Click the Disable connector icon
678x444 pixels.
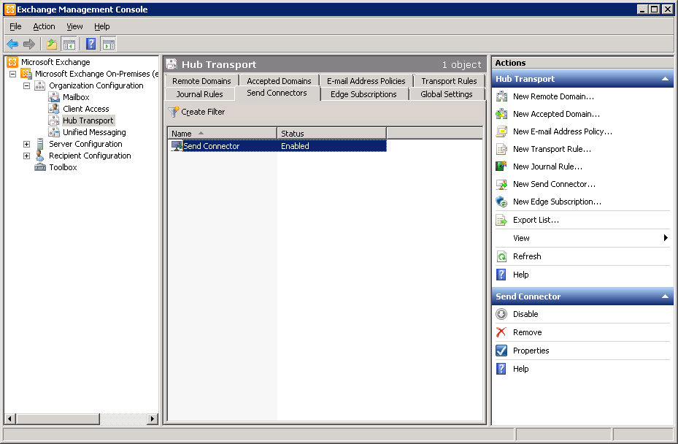[501, 314]
